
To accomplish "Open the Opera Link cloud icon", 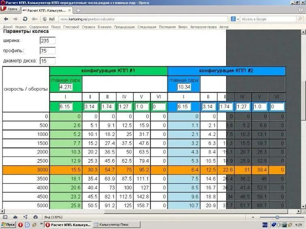I will point(15,217).
